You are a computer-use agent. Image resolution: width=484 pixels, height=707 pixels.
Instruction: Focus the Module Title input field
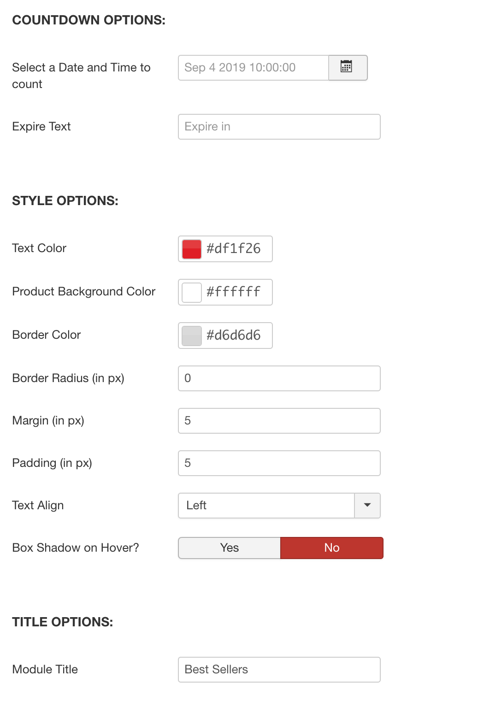click(x=279, y=670)
